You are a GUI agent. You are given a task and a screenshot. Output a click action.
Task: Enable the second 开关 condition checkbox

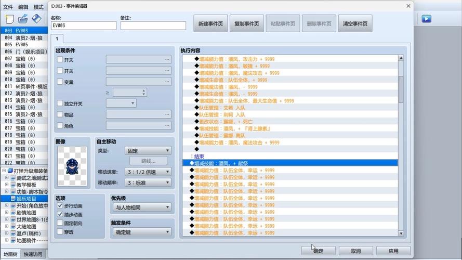(x=60, y=71)
